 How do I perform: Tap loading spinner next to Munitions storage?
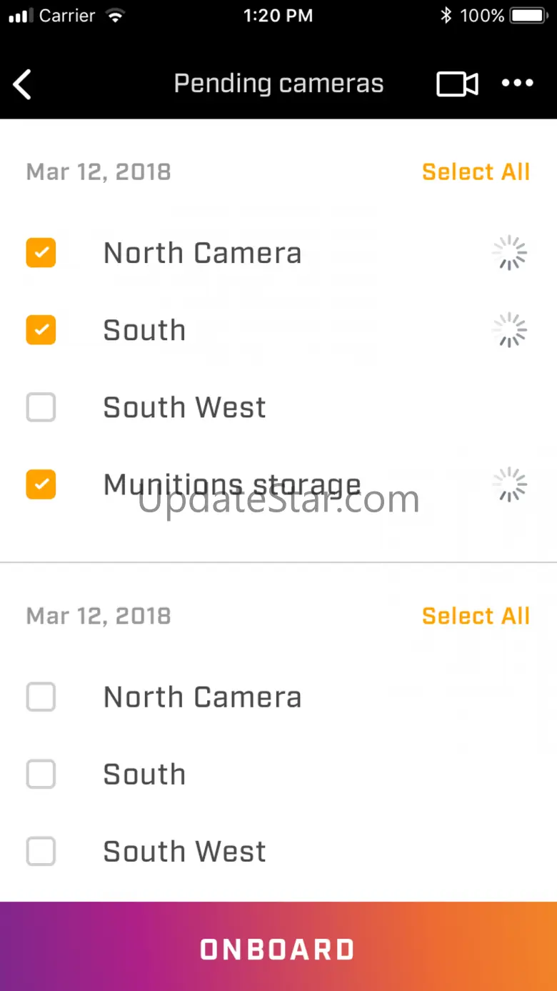[x=509, y=484]
